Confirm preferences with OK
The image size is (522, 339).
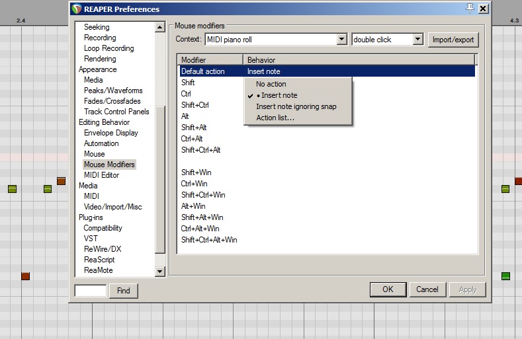(x=388, y=289)
